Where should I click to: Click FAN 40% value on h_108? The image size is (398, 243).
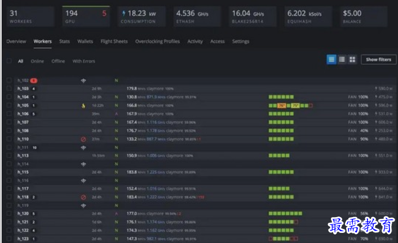coord(364,130)
